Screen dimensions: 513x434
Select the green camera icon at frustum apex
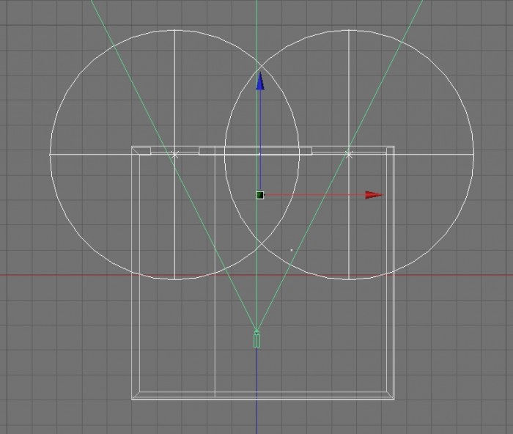coord(256,339)
